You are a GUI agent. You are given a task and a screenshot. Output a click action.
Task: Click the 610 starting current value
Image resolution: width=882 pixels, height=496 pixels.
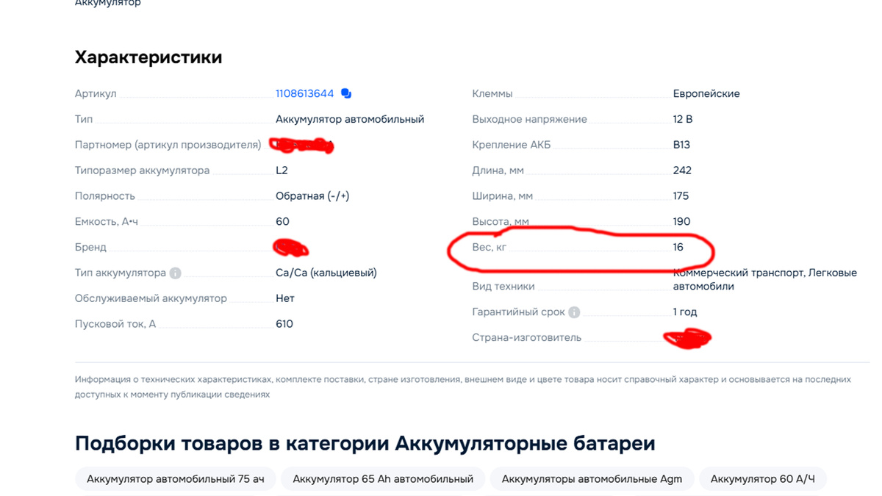(x=284, y=324)
